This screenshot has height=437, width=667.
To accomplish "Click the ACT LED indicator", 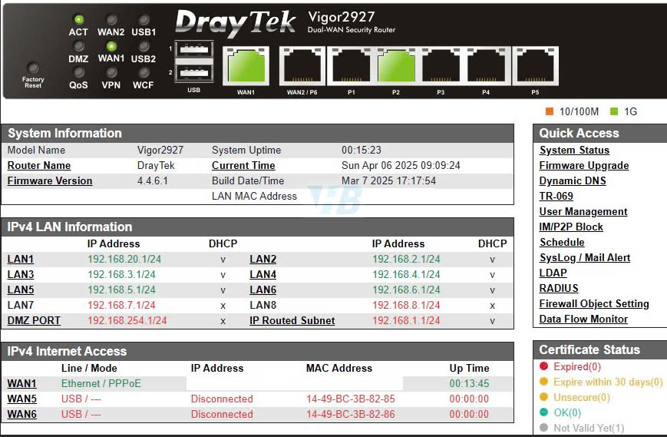I will coord(79,19).
